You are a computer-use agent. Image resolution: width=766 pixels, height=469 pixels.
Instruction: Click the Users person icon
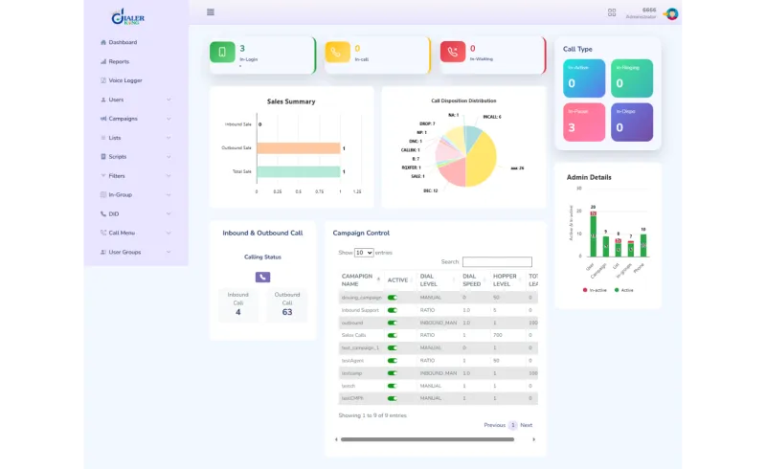point(103,100)
